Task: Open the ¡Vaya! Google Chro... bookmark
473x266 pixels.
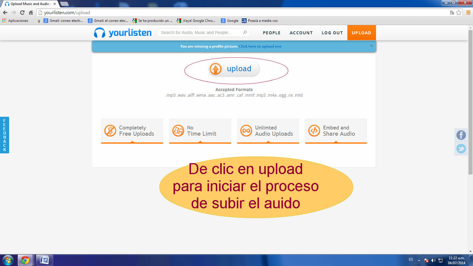Action: point(196,21)
